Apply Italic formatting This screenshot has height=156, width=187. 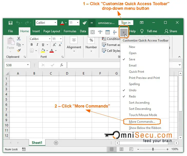37,45
